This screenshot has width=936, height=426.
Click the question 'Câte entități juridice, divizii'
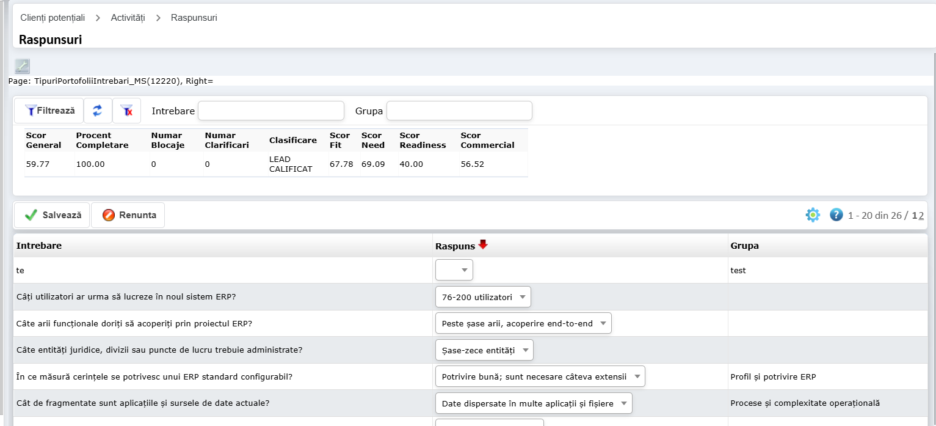coord(159,350)
